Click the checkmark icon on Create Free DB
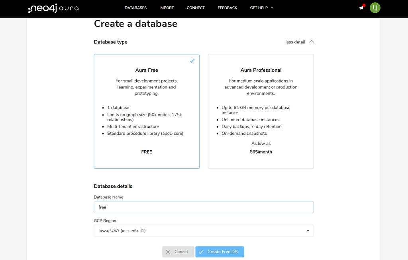Screen dimensions: 408x260 tap(201, 252)
